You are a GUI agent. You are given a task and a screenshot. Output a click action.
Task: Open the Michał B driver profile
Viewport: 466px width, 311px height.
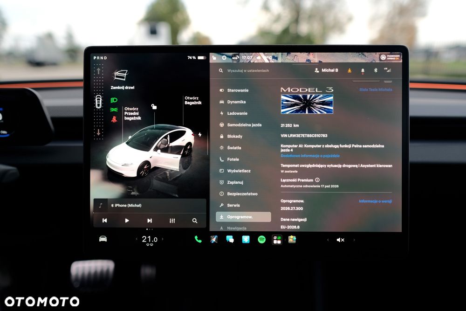[326, 70]
